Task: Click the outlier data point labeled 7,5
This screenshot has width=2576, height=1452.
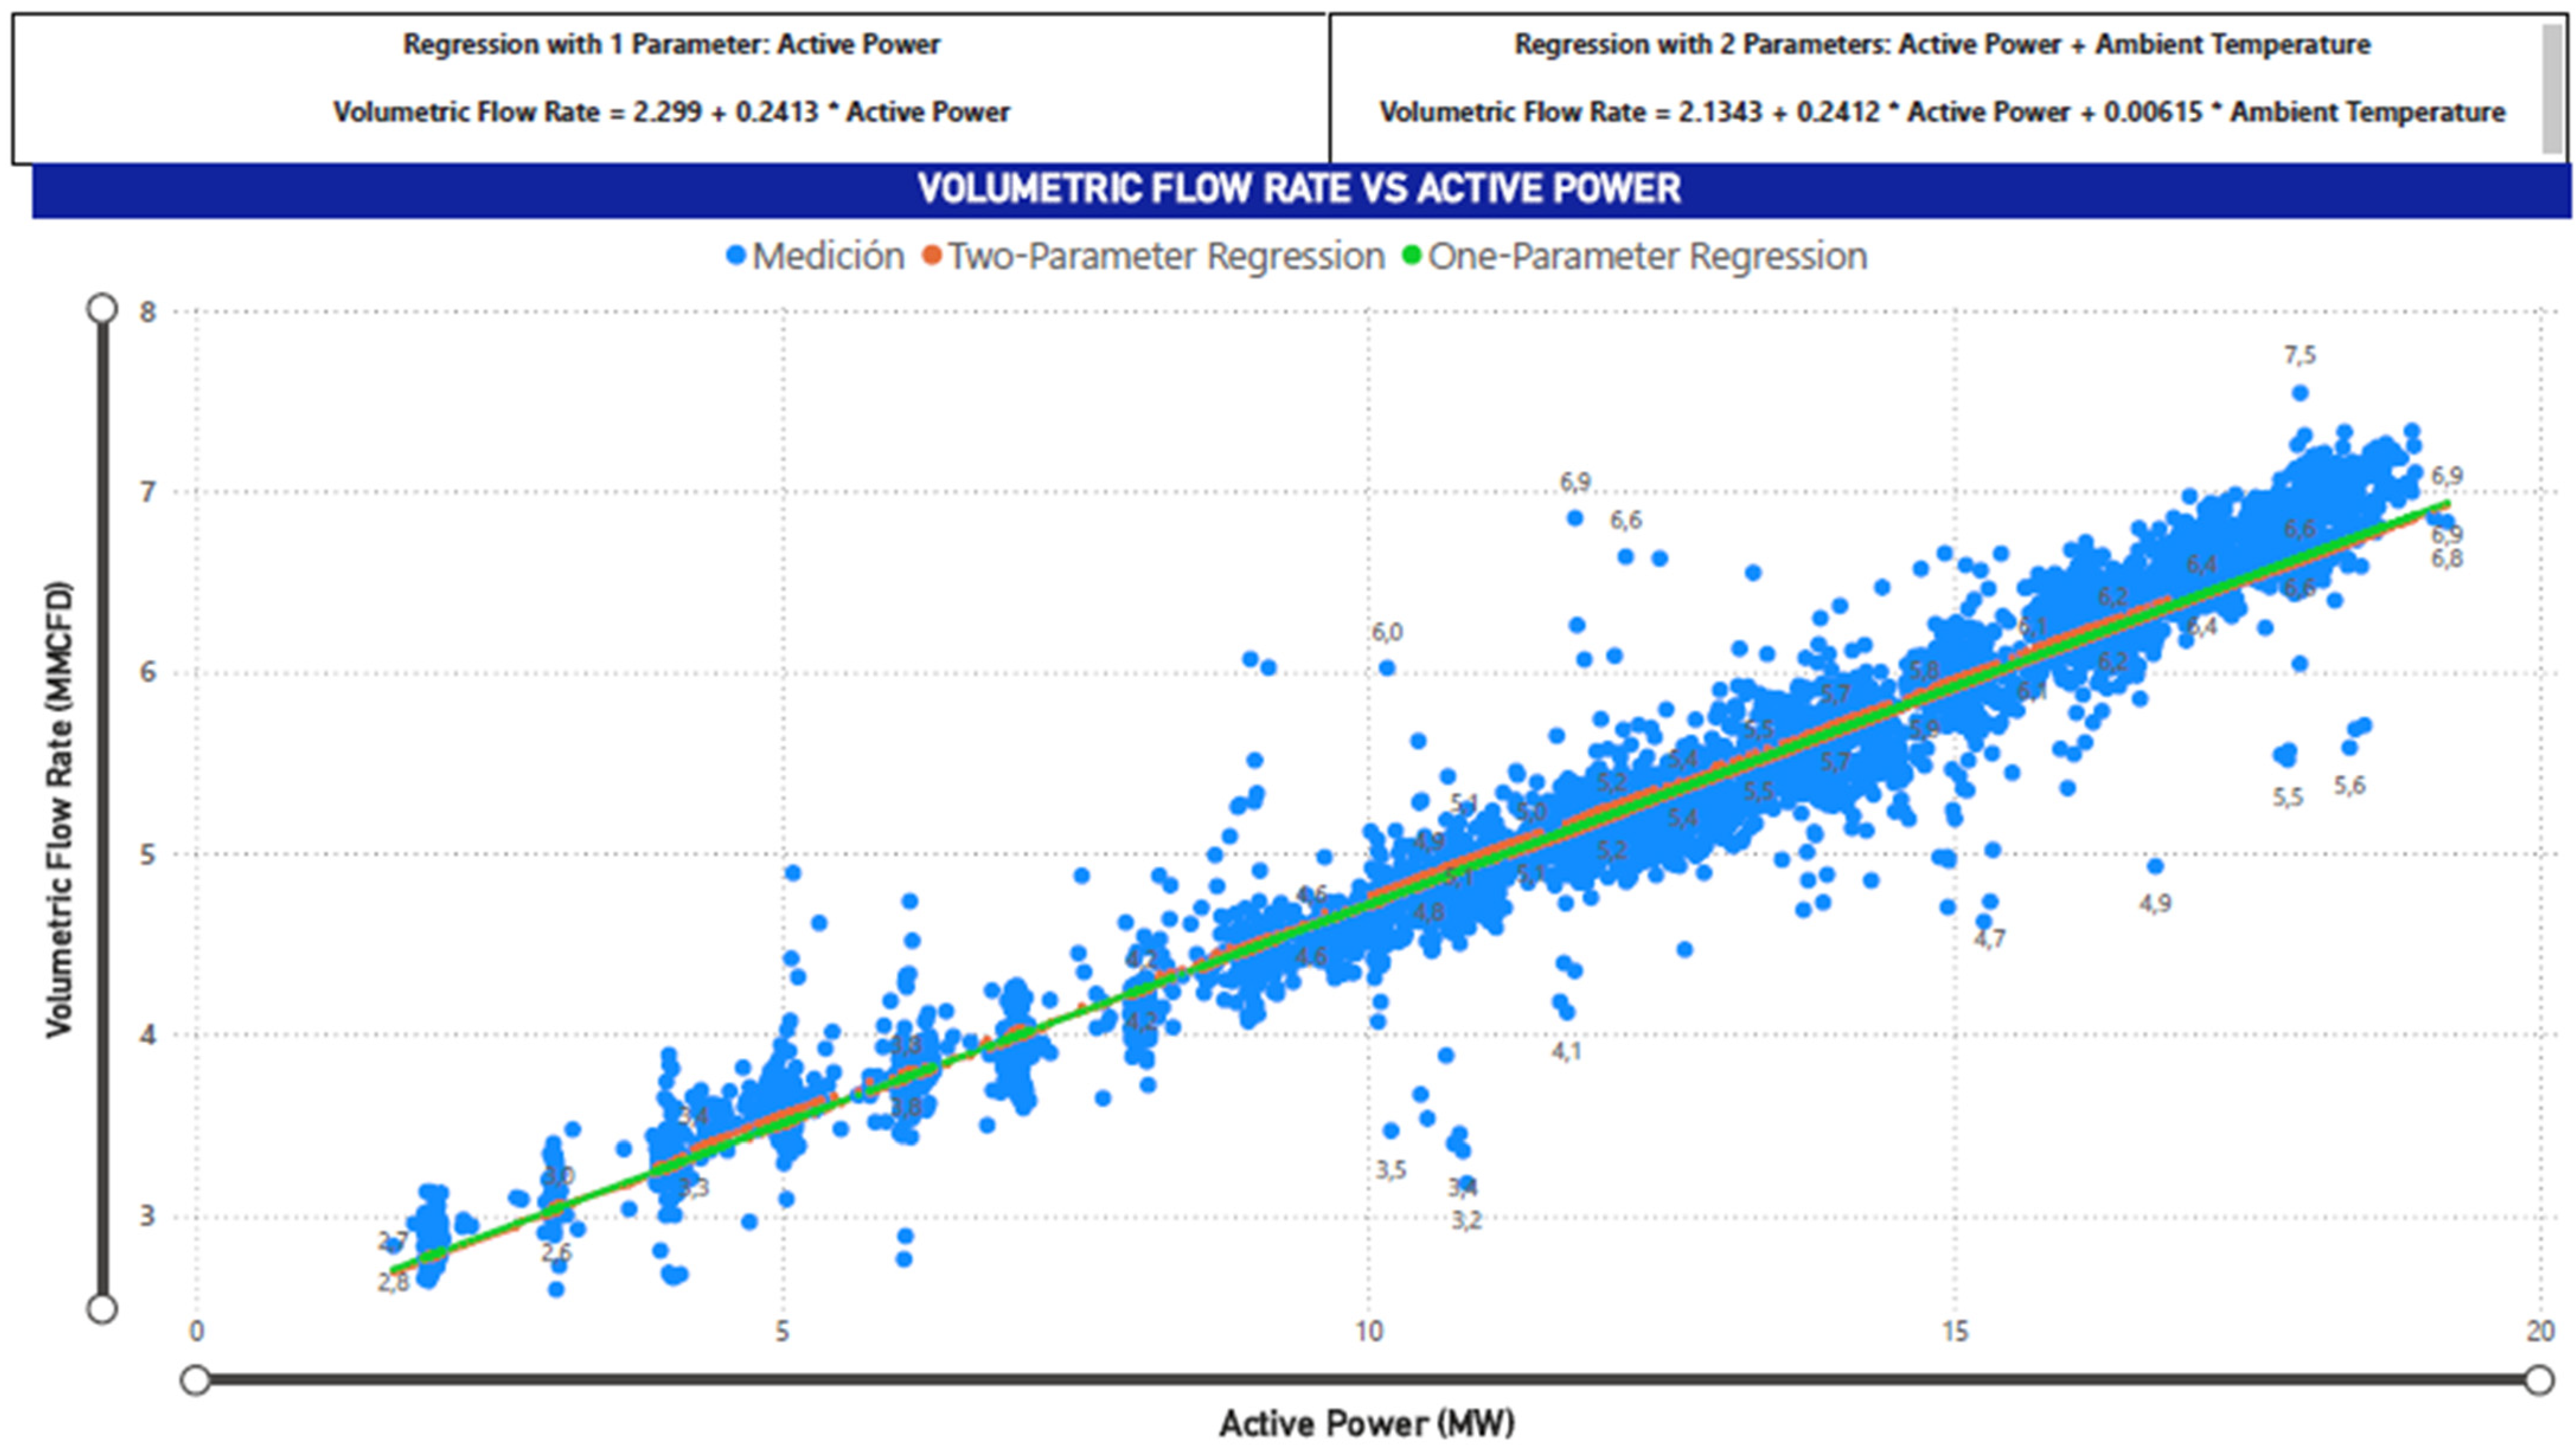Action: 2300,394
